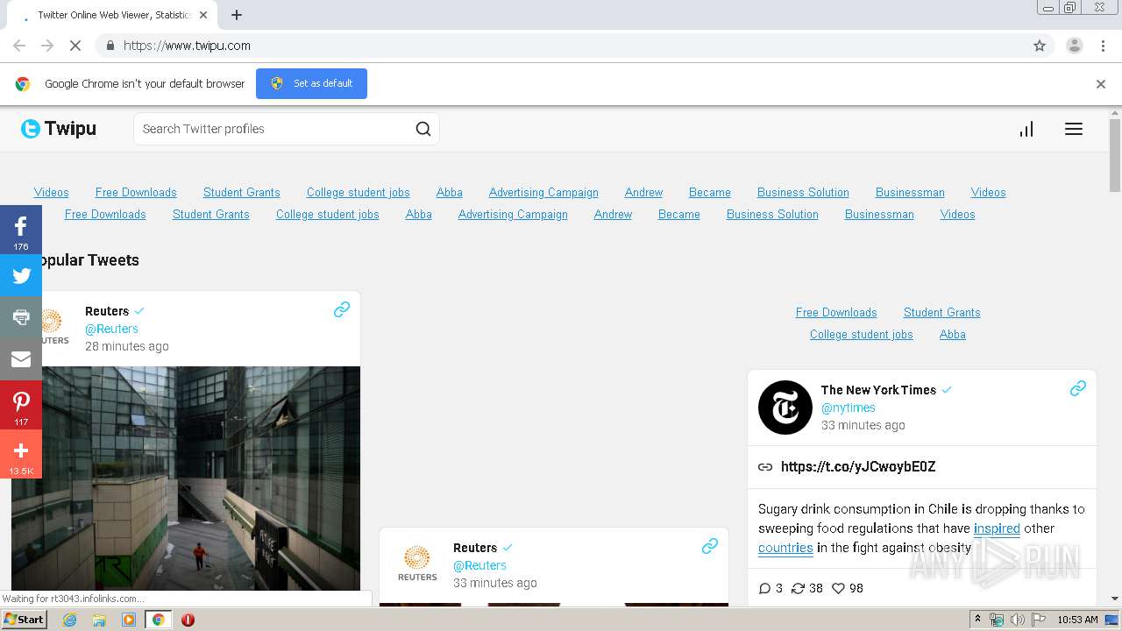The width and height of the screenshot is (1122, 631).
Task: Open a new browser tab
Action: click(237, 15)
